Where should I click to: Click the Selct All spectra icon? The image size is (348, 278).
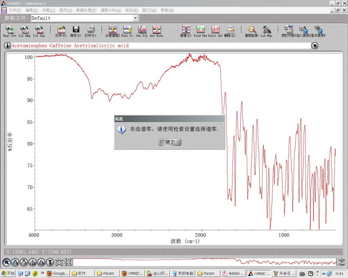pos(215,31)
